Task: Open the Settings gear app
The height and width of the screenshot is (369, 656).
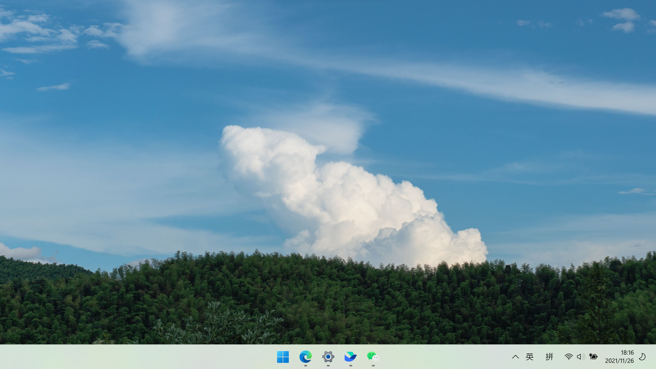Action: click(328, 357)
